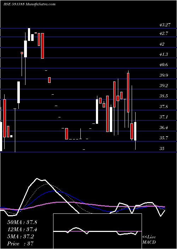Viewport: 177px width, 249px height.
Task: Click the 50MA : 37.8 readout
Action: pyautogui.click(x=22, y=222)
